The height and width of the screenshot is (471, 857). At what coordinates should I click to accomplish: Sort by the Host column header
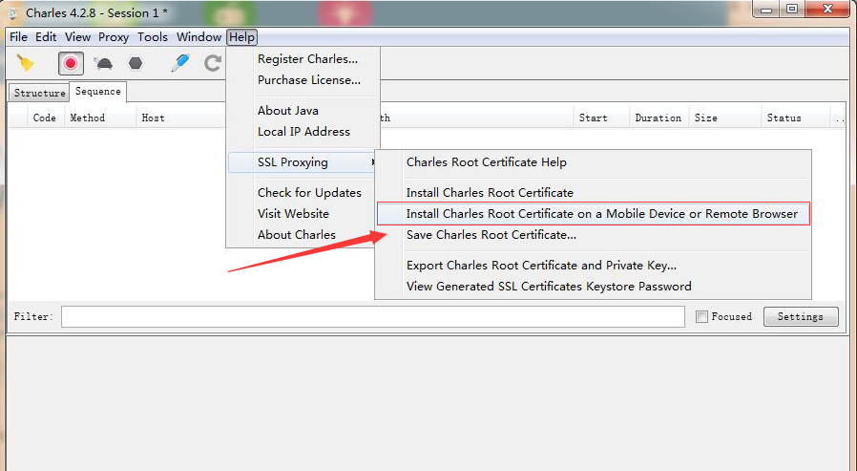(x=153, y=118)
